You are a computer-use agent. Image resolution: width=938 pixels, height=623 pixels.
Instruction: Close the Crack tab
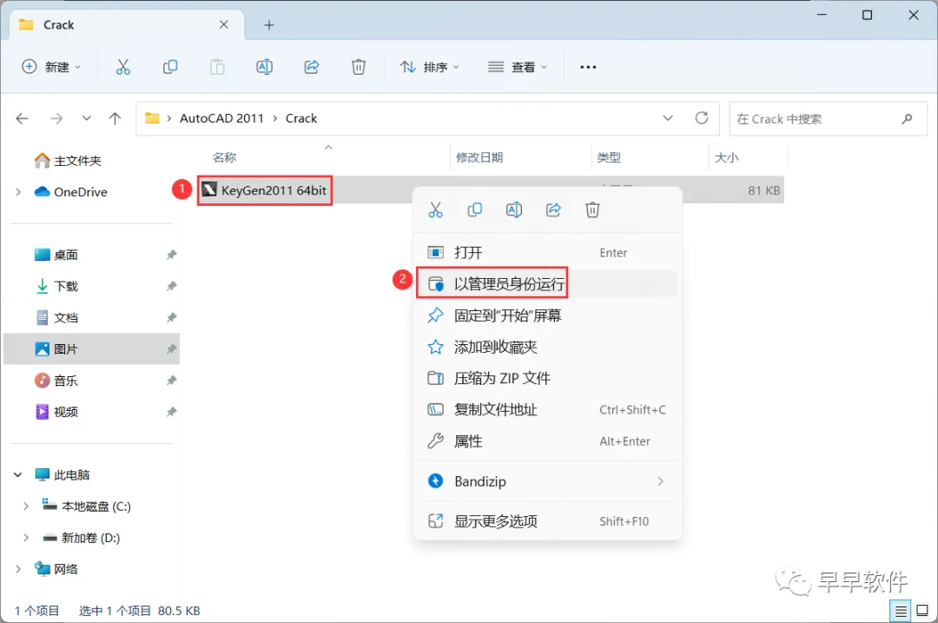[224, 24]
